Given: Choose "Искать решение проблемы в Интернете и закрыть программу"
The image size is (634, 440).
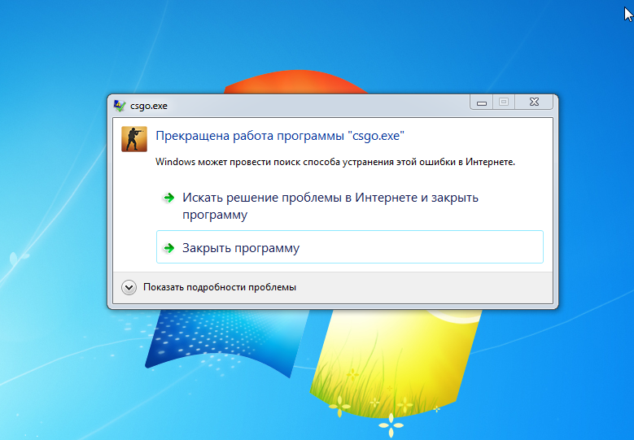Looking at the screenshot, I should coord(350,206).
